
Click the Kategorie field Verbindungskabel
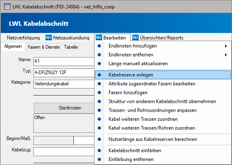coord(64,84)
